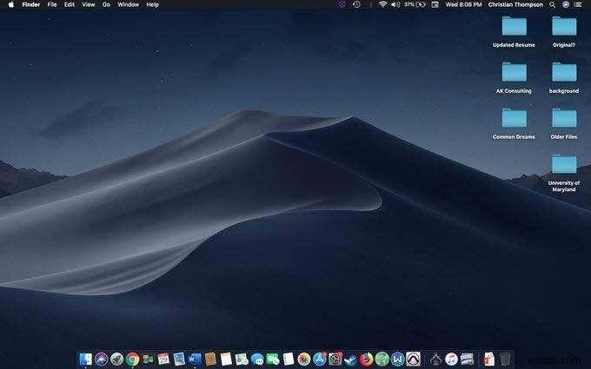This screenshot has height=369, width=591.
Task: Open Messages from the dock
Action: coord(257,359)
